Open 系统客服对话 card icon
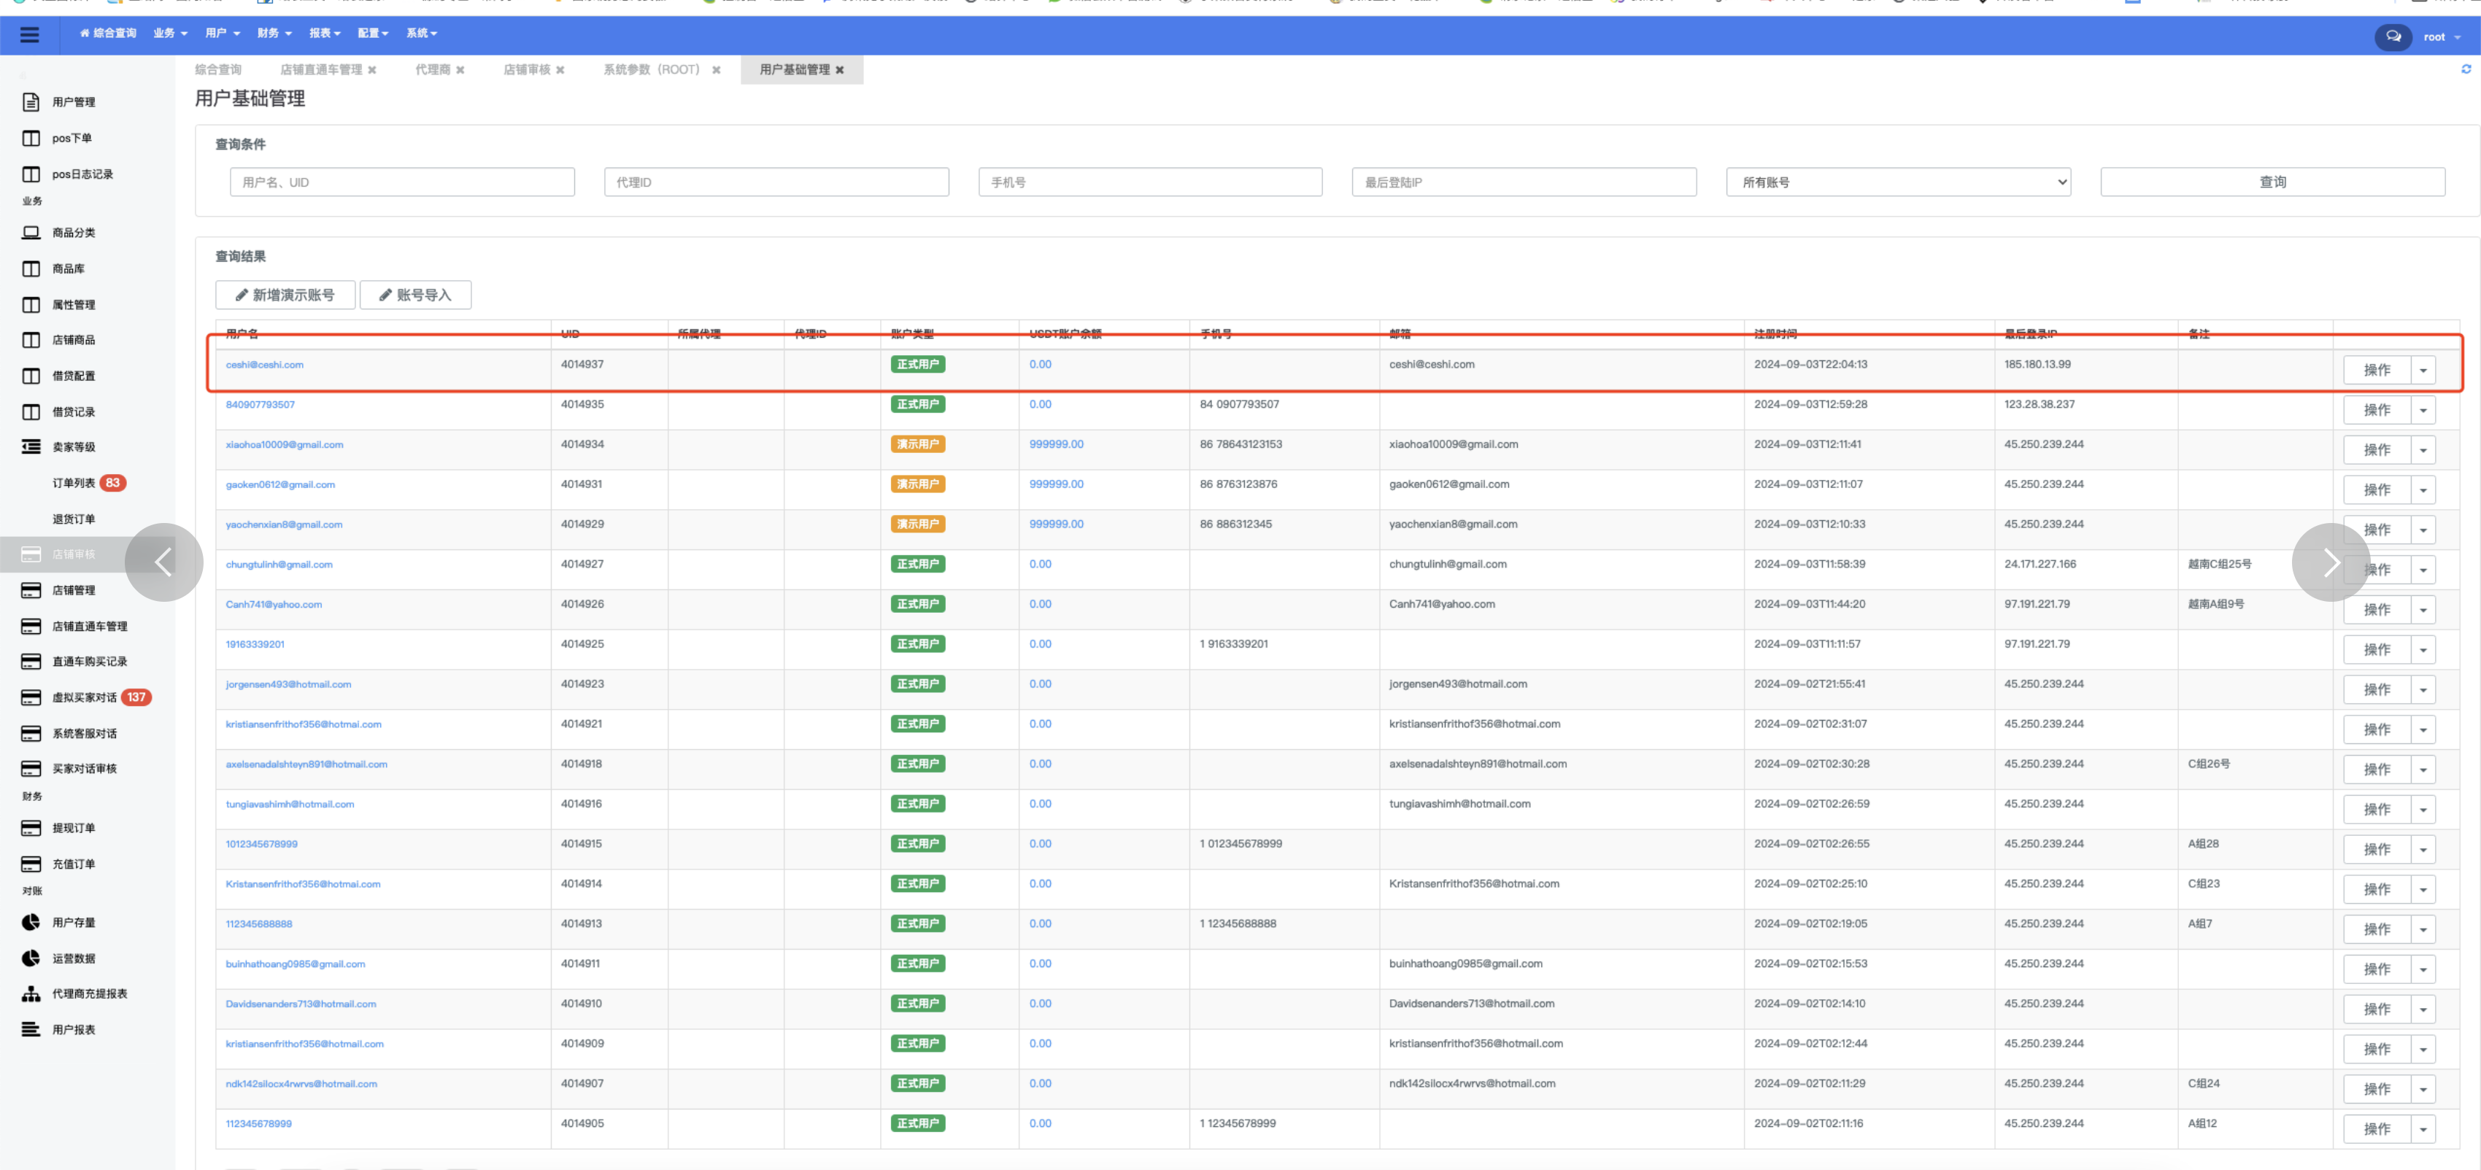 pyautogui.click(x=31, y=733)
